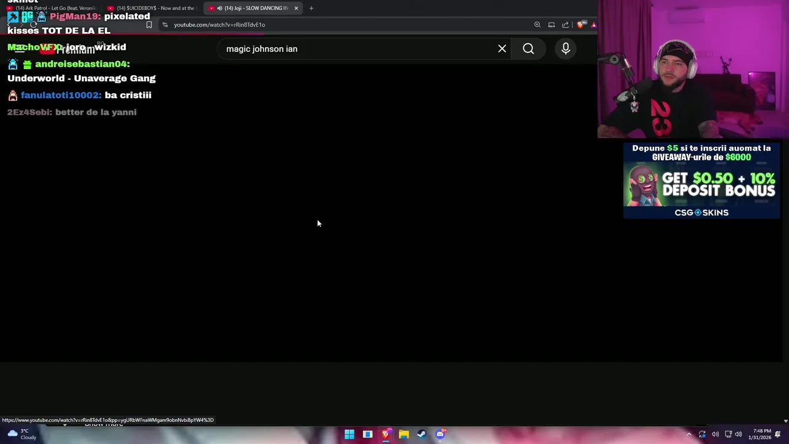Open File Explorer from taskbar
Screen dimensions: 789x444
tap(404, 434)
